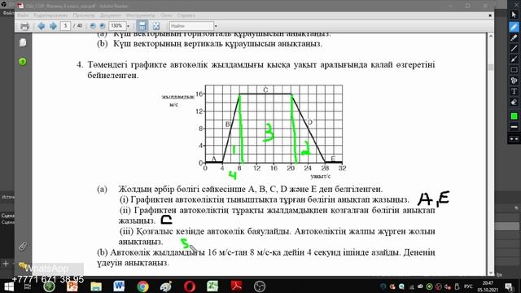Screen dimensions: 521x293
Task: Toggle scrolling page display mode
Action: (142, 26)
